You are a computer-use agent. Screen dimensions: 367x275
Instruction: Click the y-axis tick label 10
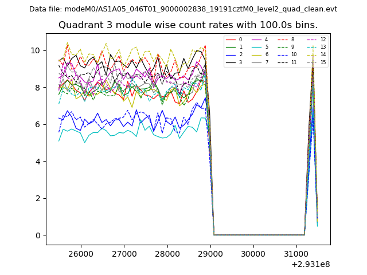click(x=35, y=50)
